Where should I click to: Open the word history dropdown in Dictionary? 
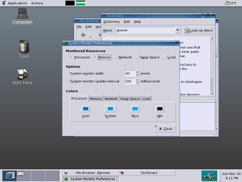click(177, 30)
